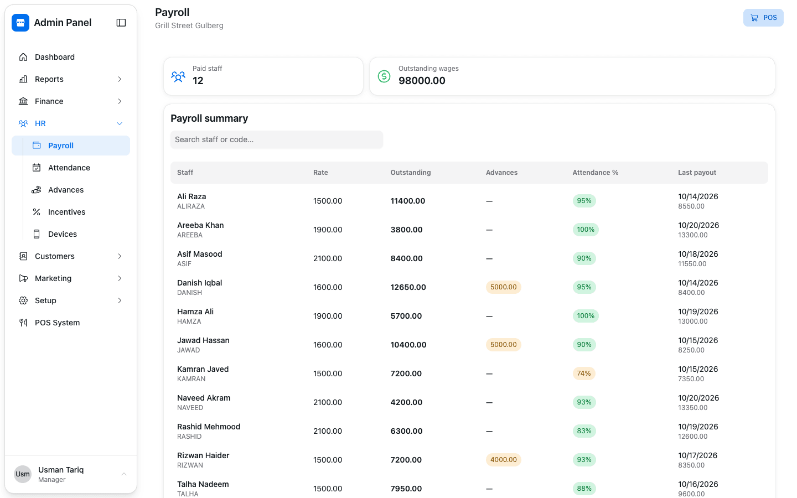Click the Setup gear icon
The image size is (797, 498).
tap(23, 300)
